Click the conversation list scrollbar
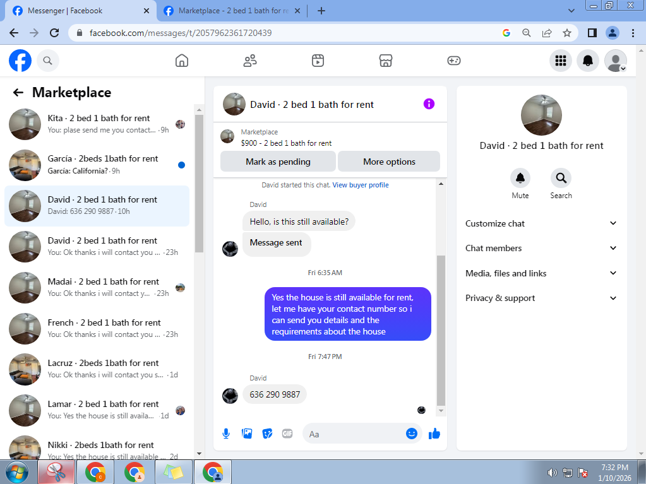646x484 pixels. [x=199, y=184]
